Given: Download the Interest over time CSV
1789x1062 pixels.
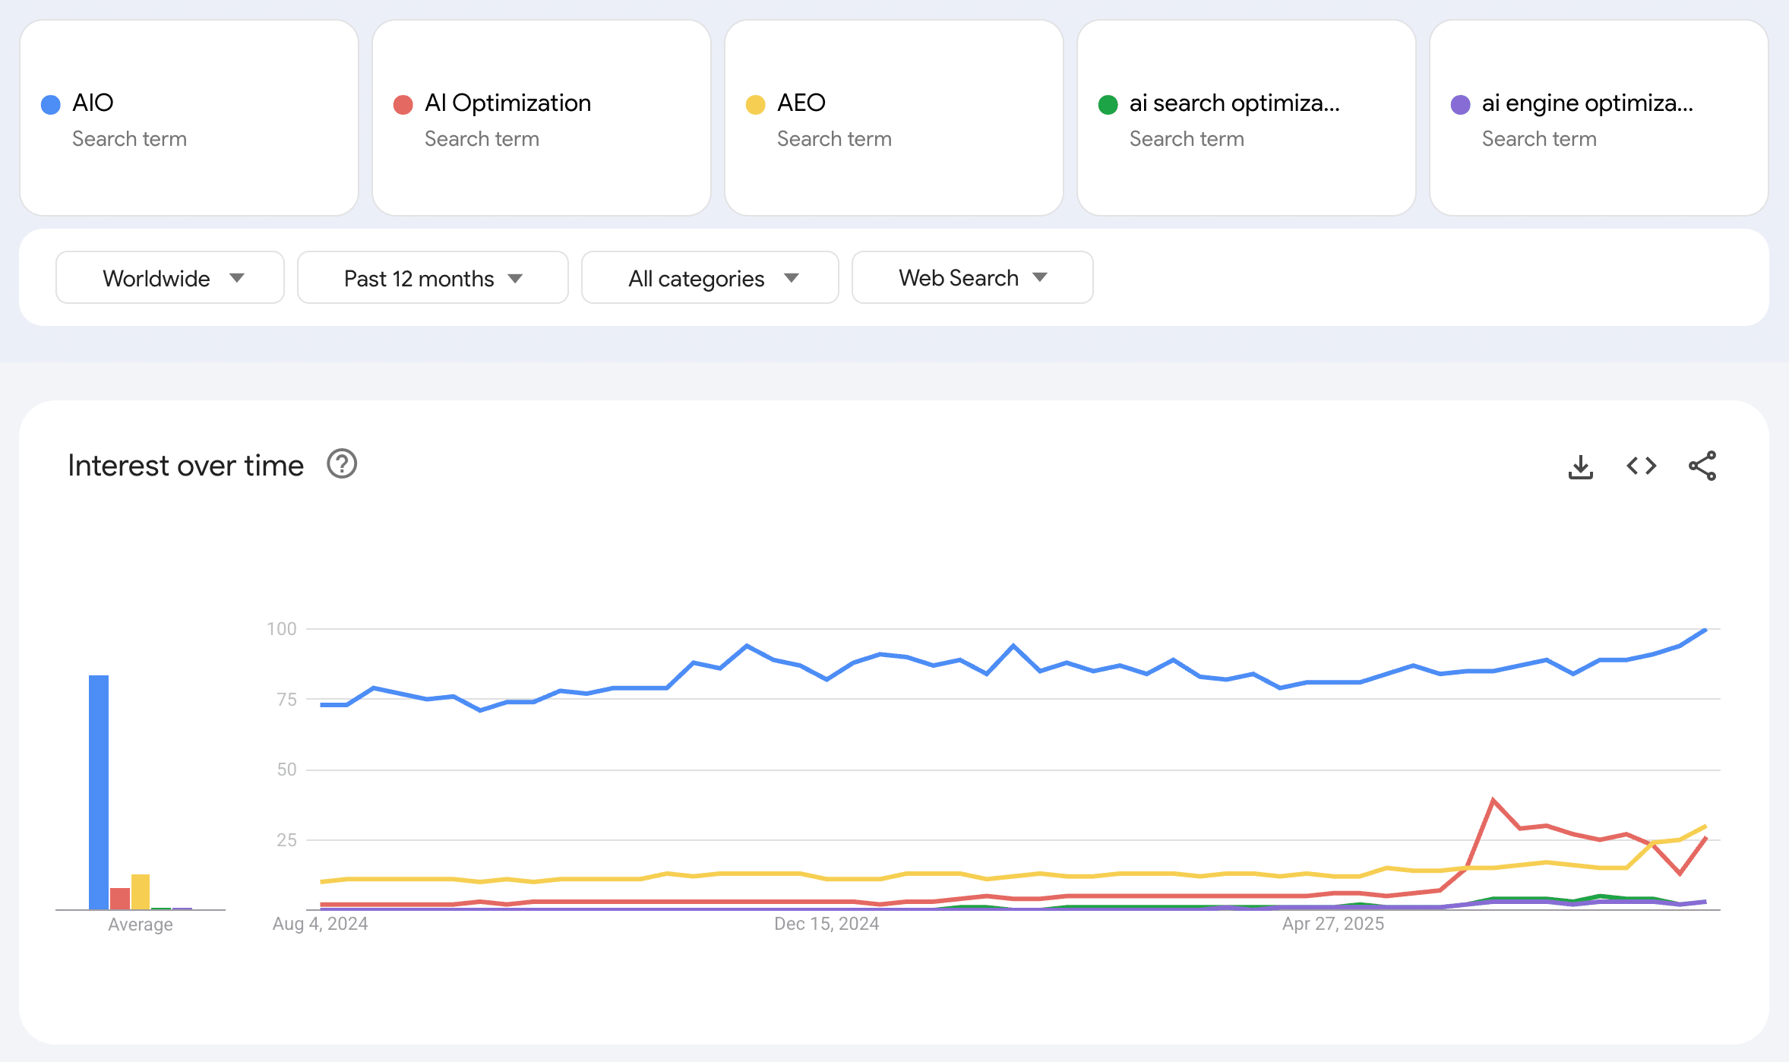Looking at the screenshot, I should click(x=1580, y=466).
